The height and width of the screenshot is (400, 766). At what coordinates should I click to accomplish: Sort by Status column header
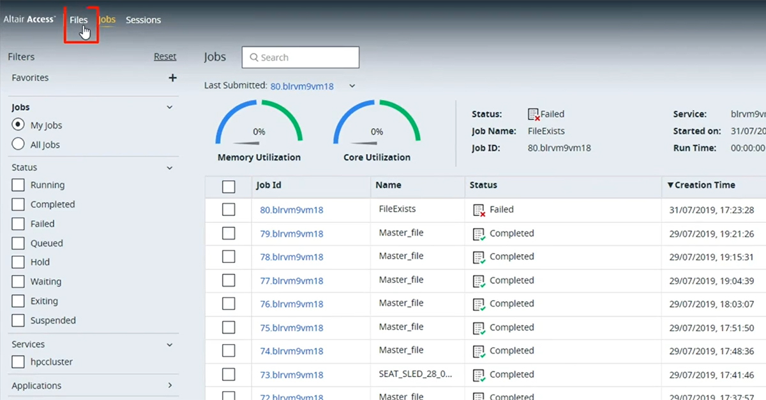(x=483, y=185)
